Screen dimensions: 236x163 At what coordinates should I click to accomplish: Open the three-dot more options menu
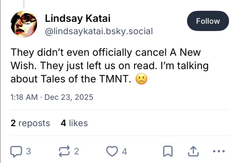218,151
